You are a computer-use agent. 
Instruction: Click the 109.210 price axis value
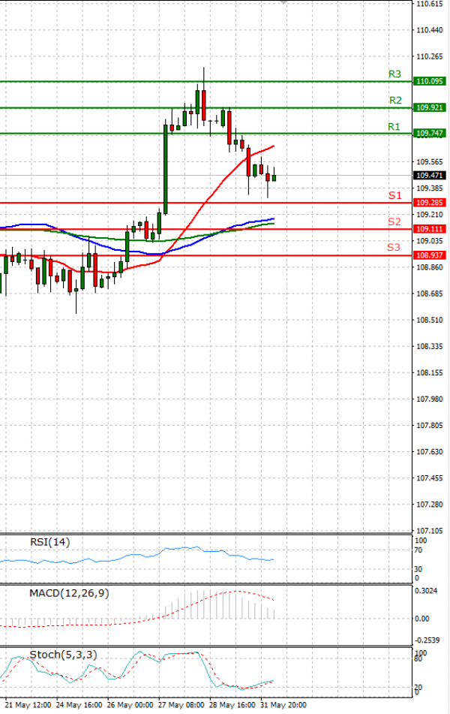point(430,215)
